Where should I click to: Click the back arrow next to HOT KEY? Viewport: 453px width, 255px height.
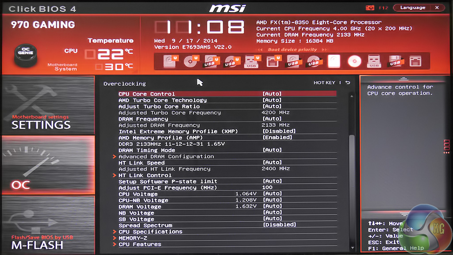click(x=348, y=82)
